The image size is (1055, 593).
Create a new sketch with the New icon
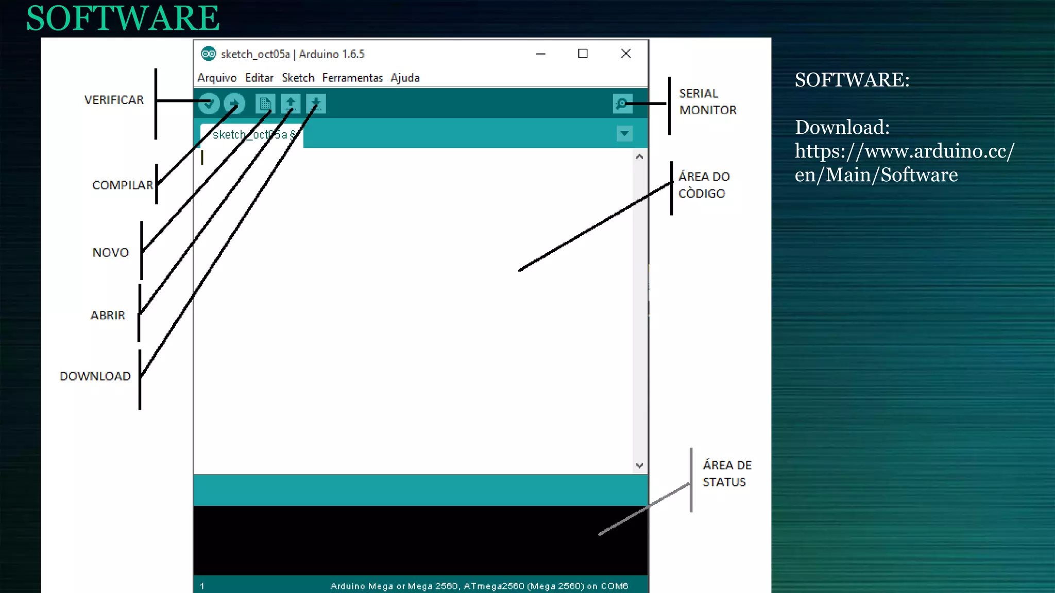265,103
